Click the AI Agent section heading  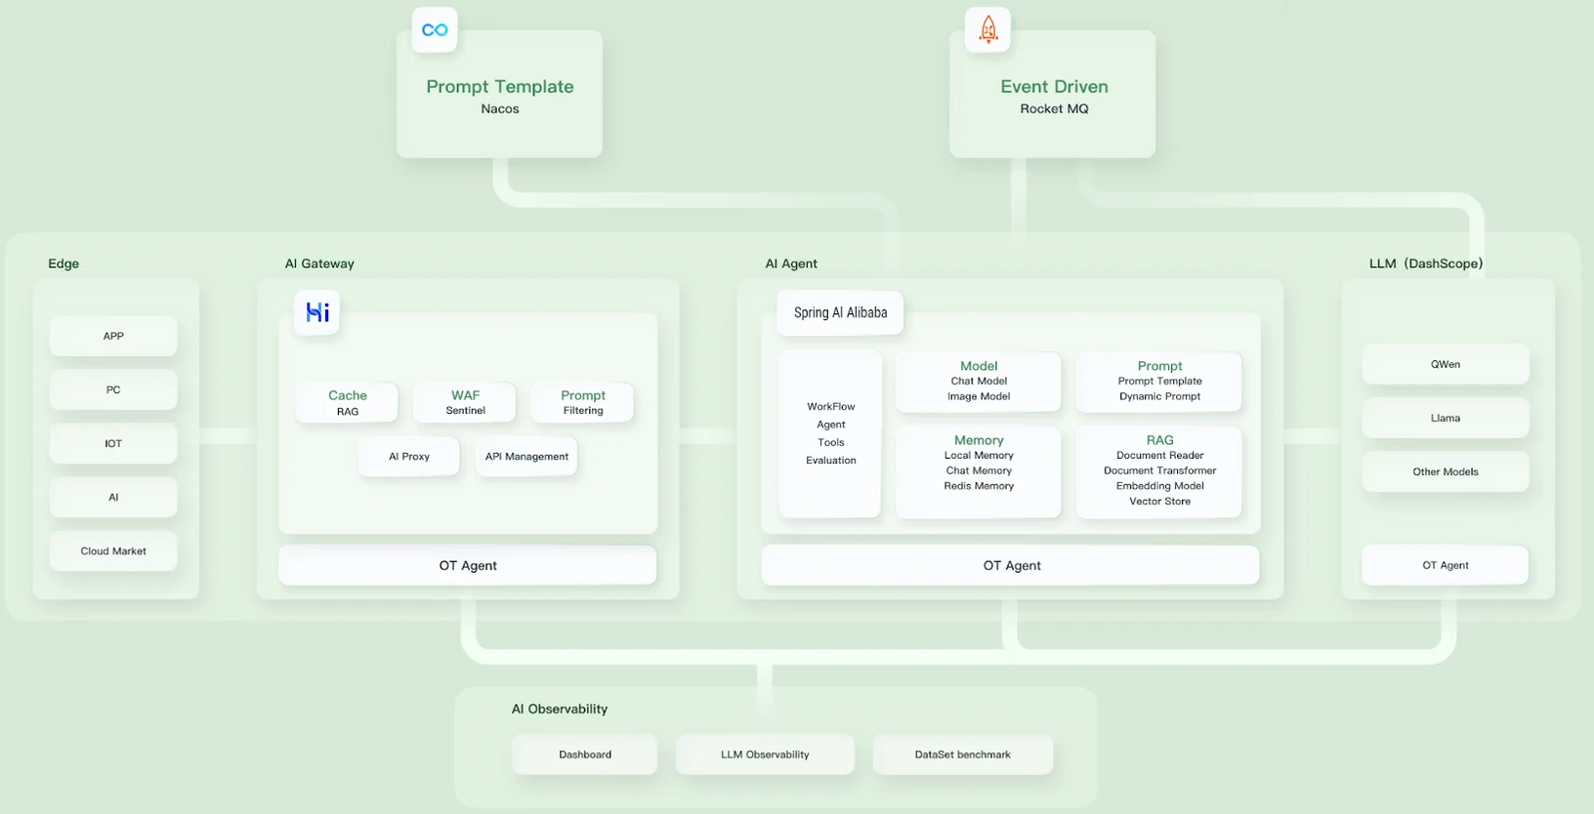[x=791, y=264]
